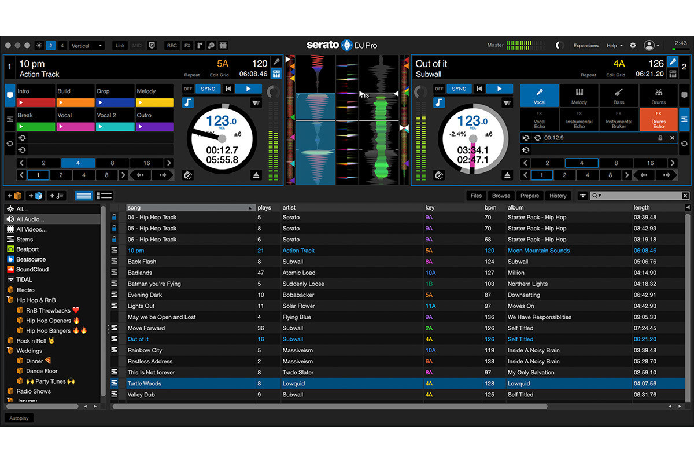Add a new smart crate
This screenshot has height=463, width=694.
(x=35, y=196)
